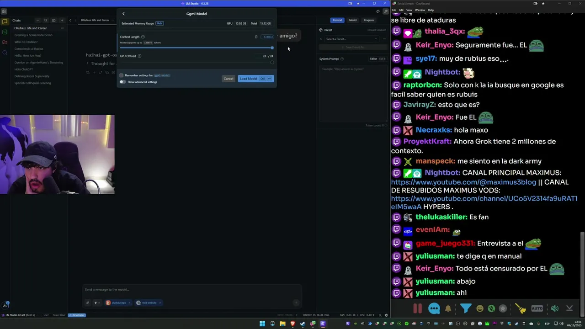Screen dimensions: 585x329
Task: Click the bell notification icon in Social Stream
Action: tap(448, 308)
